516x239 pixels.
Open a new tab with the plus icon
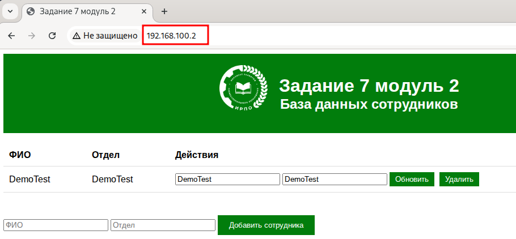pos(164,11)
